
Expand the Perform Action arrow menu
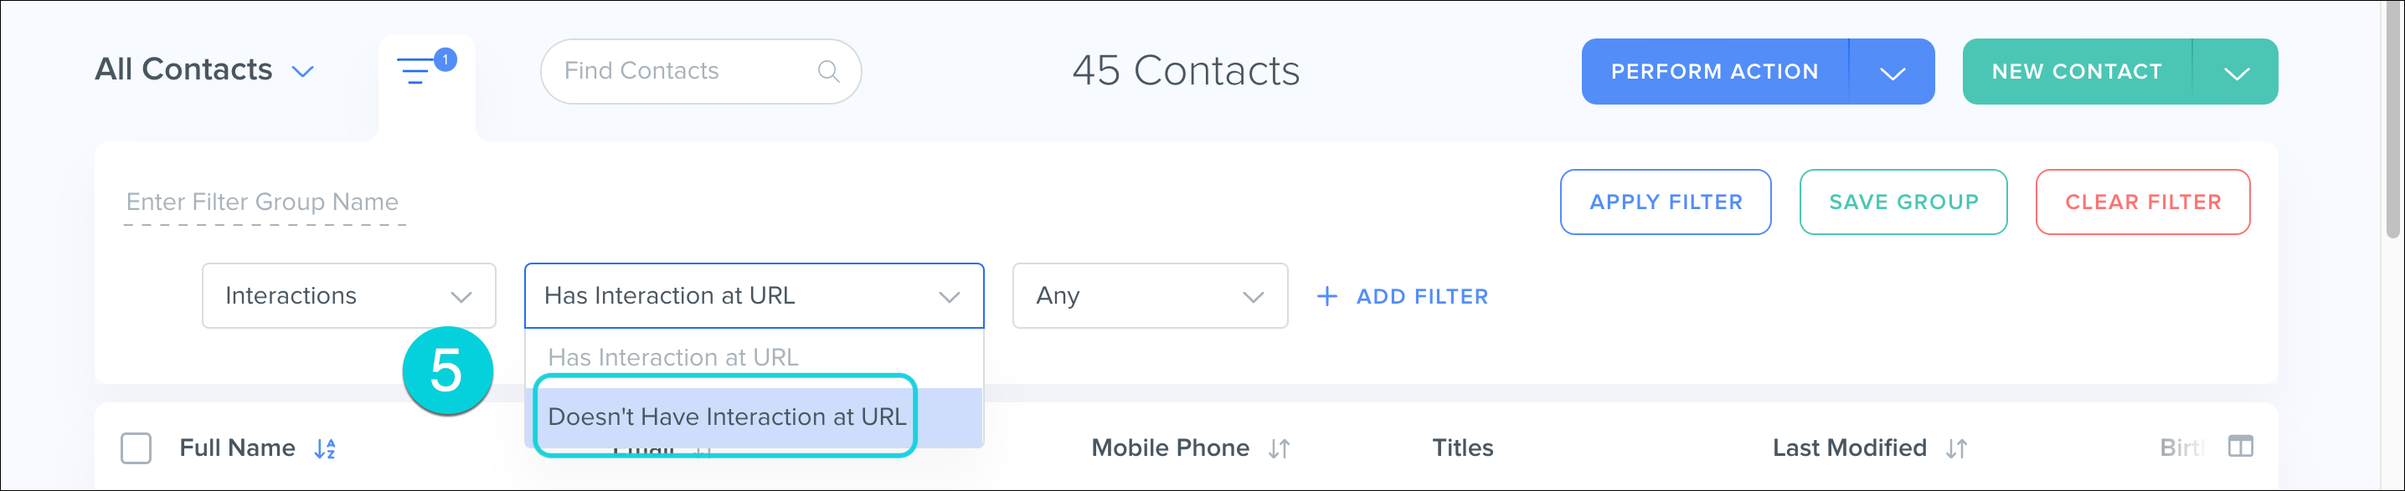coord(1892,72)
